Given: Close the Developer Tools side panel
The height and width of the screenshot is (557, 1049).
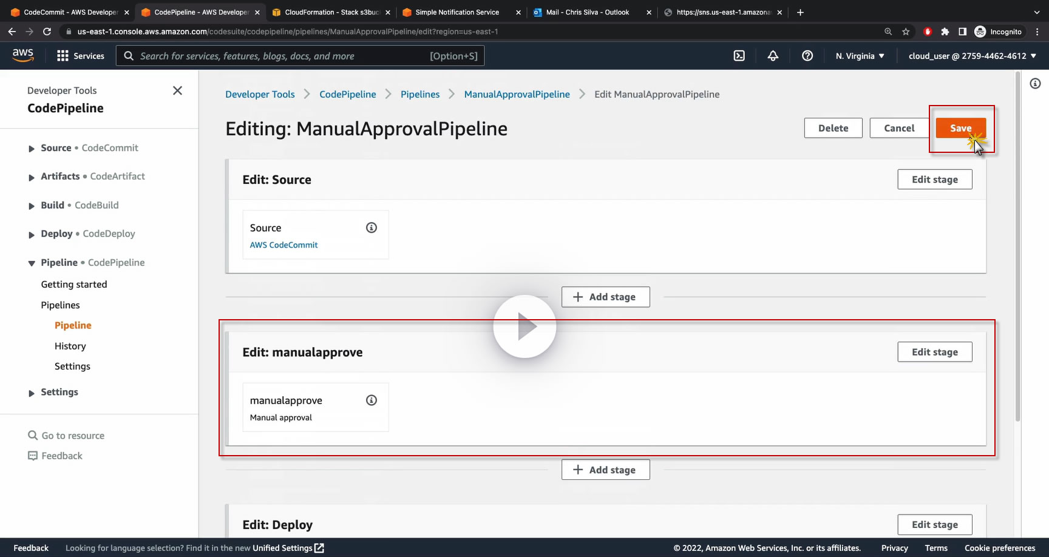Looking at the screenshot, I should tap(177, 90).
